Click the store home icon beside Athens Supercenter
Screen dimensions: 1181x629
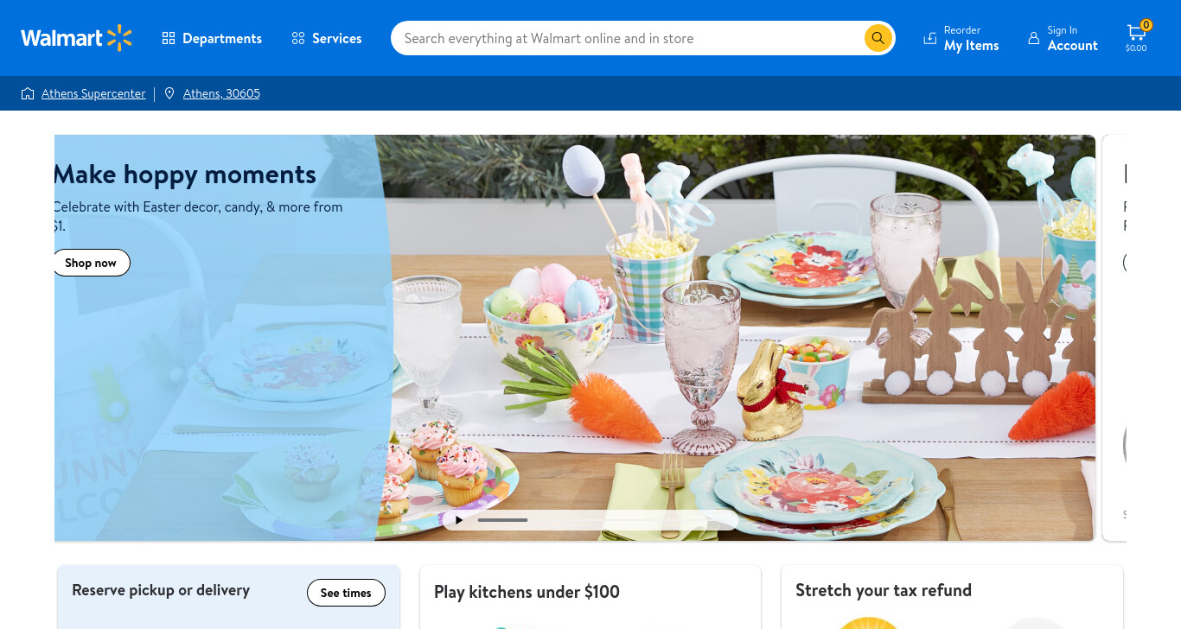click(28, 93)
